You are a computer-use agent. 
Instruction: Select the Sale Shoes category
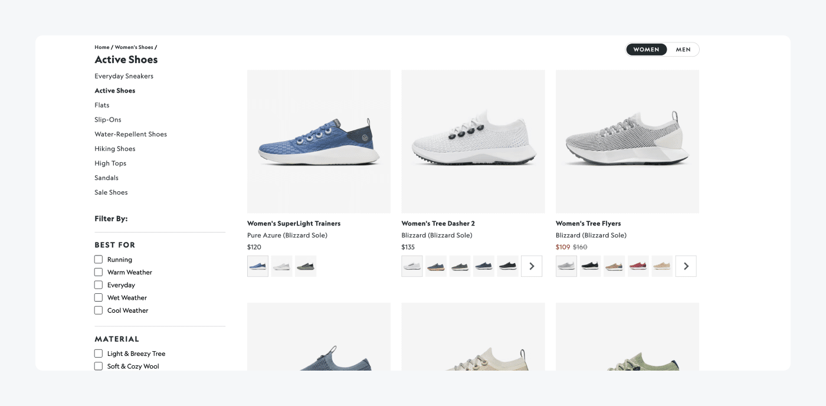coord(111,192)
